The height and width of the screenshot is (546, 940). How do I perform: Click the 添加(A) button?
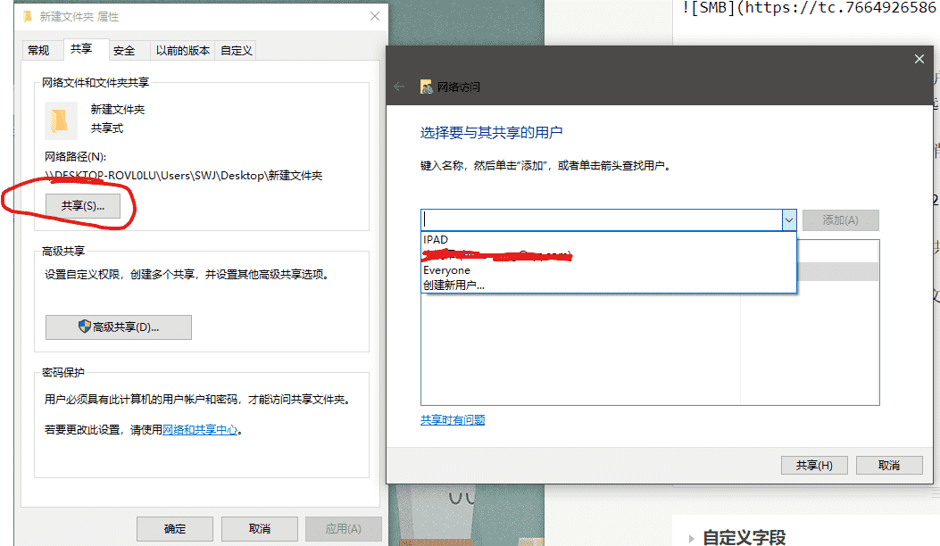coord(839,219)
